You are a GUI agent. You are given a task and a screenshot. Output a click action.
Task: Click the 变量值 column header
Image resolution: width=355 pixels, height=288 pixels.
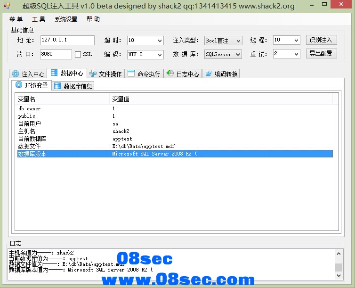[x=221, y=99]
